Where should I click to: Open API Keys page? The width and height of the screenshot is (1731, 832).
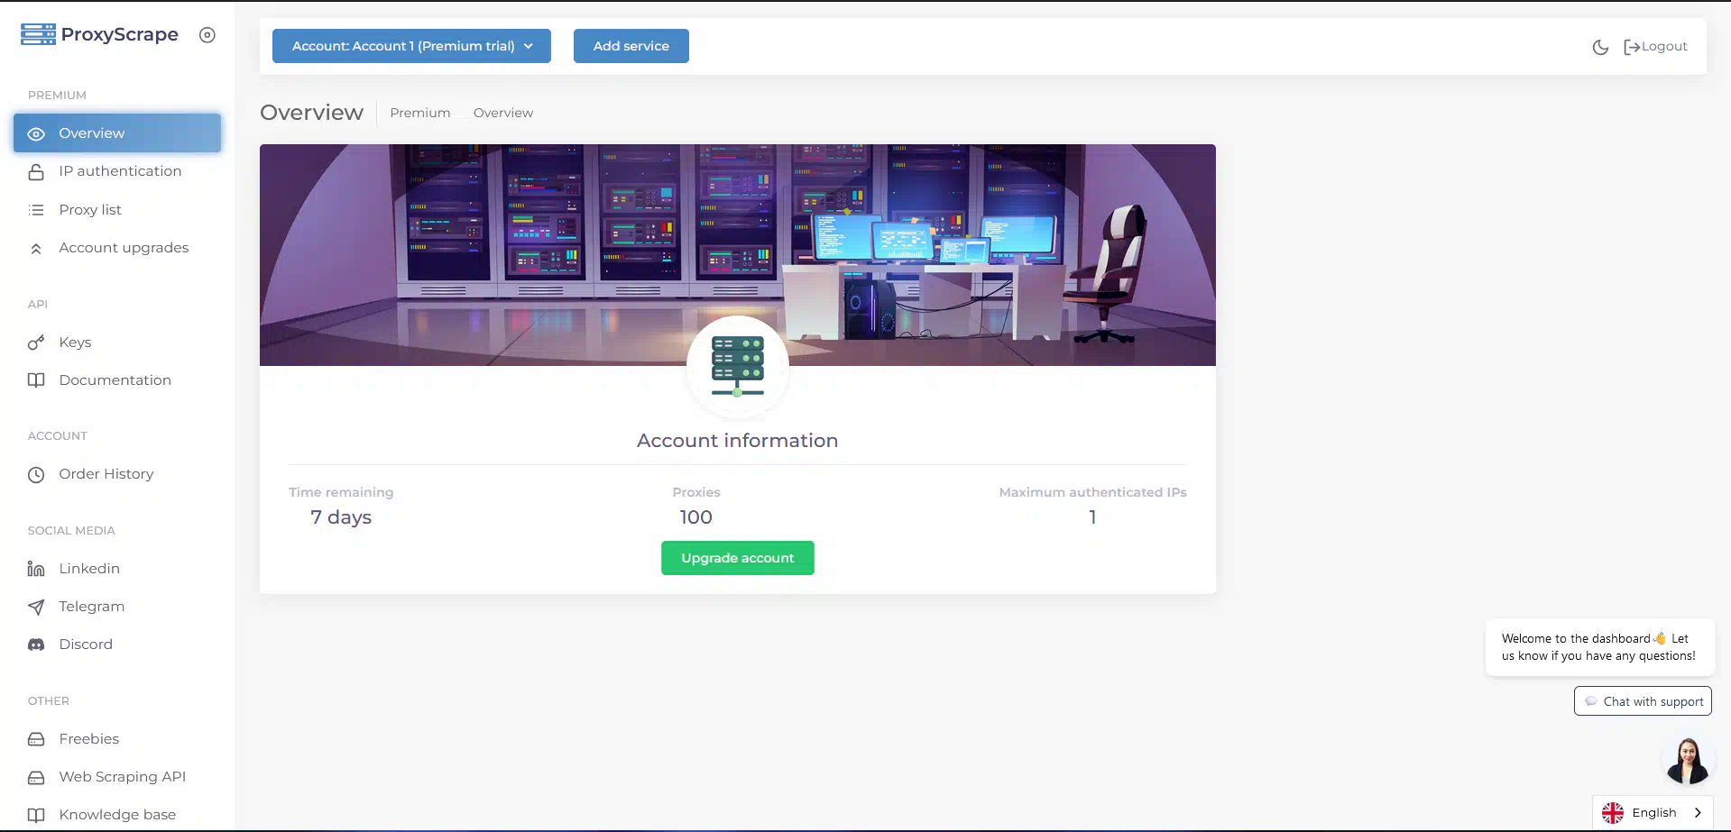click(117, 343)
